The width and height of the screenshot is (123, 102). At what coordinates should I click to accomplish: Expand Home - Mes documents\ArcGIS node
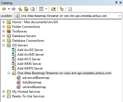tap(4, 22)
